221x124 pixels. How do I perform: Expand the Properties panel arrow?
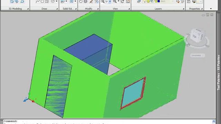202,9
